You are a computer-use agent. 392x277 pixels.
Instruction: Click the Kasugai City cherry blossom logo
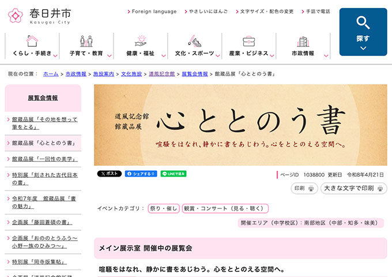point(16,16)
